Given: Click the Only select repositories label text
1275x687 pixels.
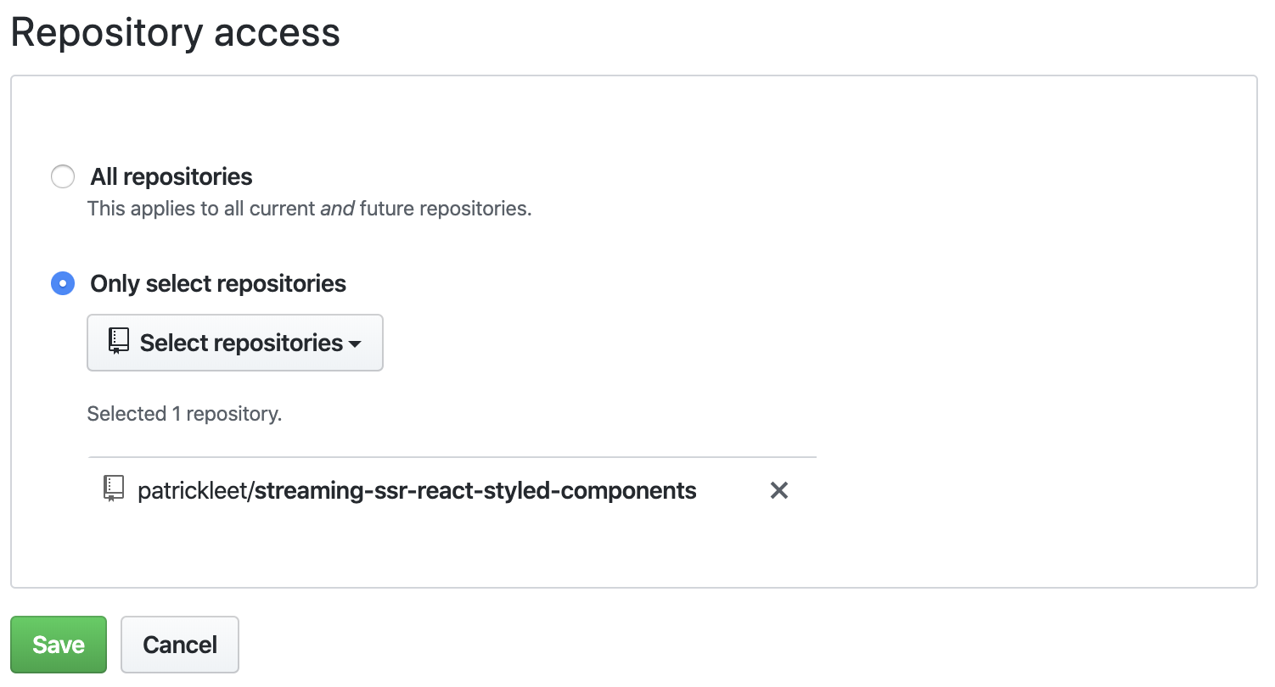Looking at the screenshot, I should point(218,283).
